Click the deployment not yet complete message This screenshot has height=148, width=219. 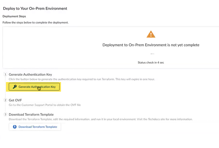[151, 45]
